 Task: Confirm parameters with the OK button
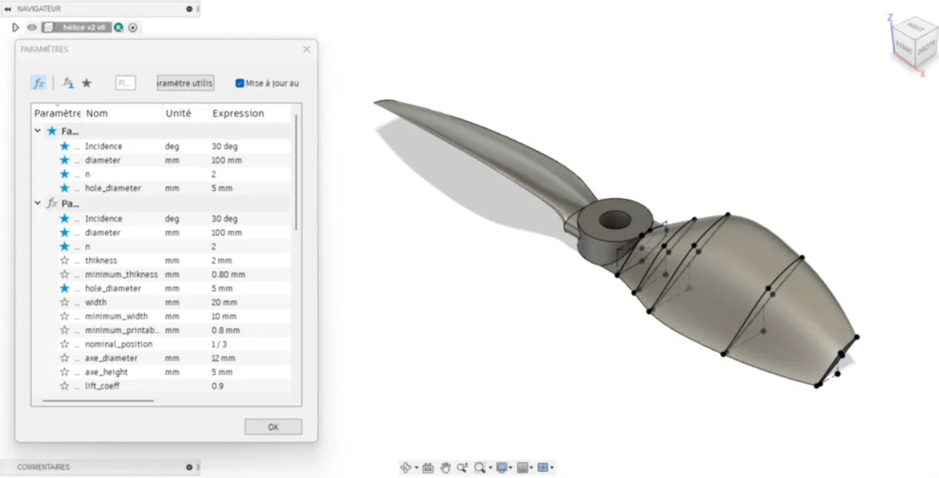[273, 427]
